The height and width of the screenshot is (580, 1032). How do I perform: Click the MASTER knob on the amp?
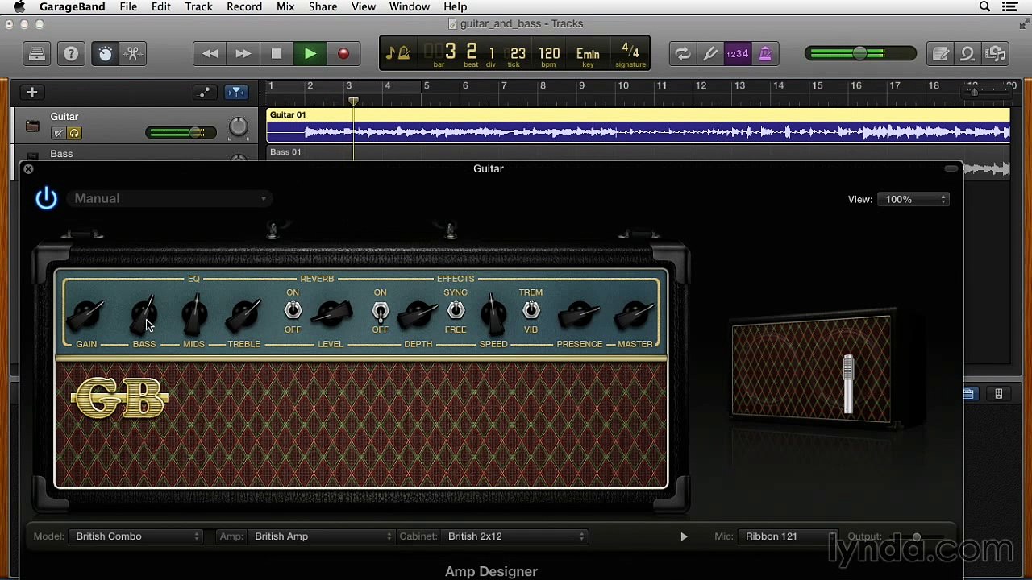635,315
